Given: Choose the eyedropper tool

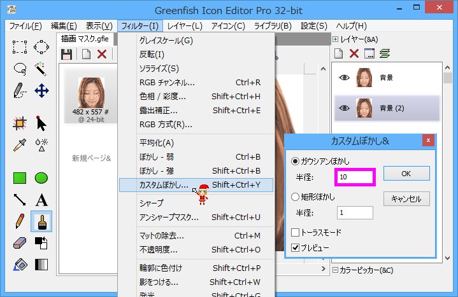Looking at the screenshot, I should (x=20, y=144).
